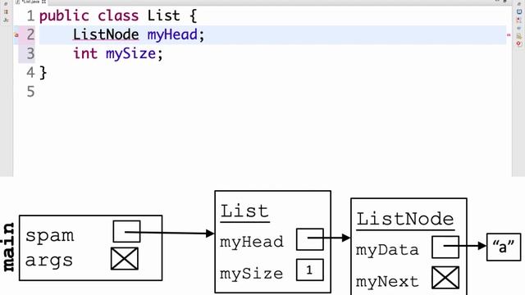Image resolution: width=525 pixels, height=295 pixels.
Task: Click the 'myNext' label in the ListNode box
Action: point(387,282)
